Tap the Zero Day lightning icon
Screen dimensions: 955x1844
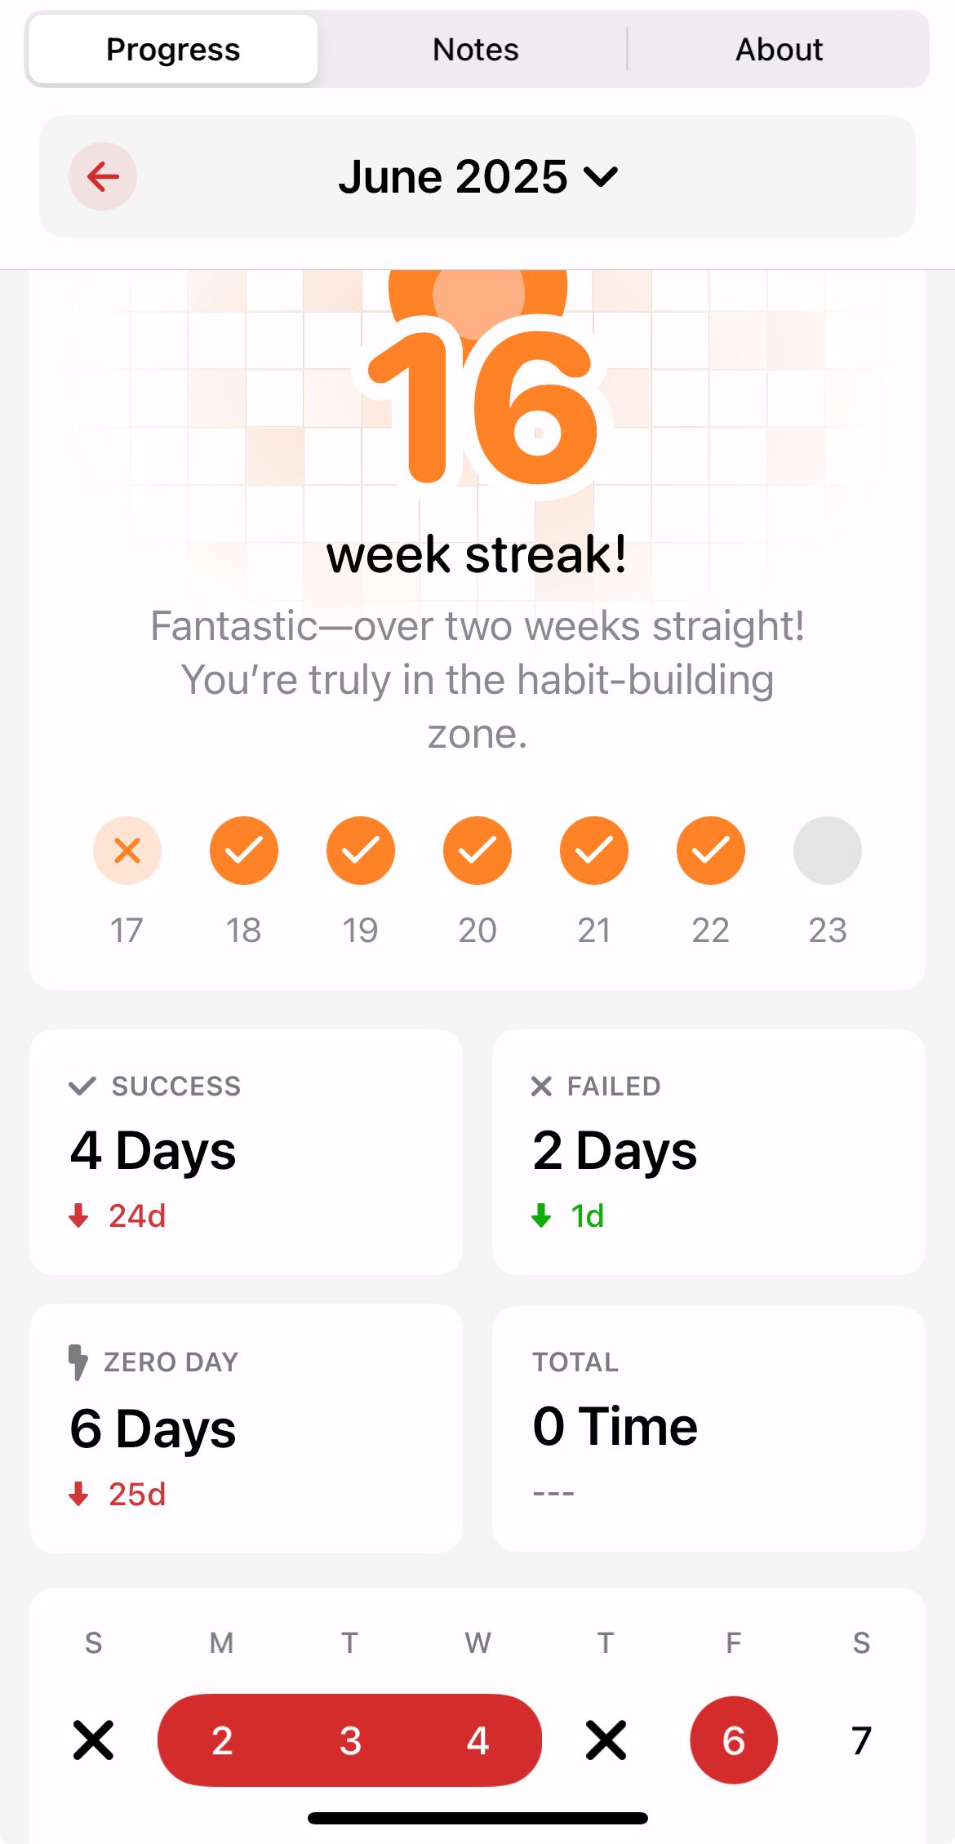click(78, 1362)
